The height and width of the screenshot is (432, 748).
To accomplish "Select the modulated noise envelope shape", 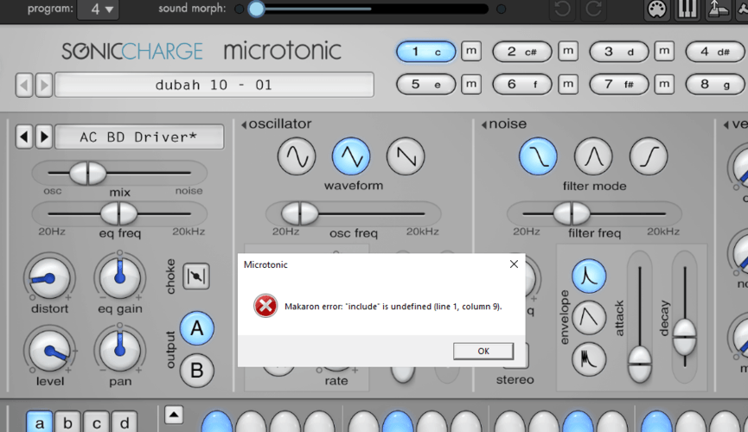I will coord(589,359).
